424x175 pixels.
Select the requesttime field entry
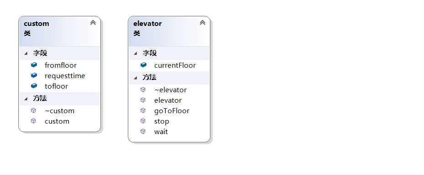point(59,75)
